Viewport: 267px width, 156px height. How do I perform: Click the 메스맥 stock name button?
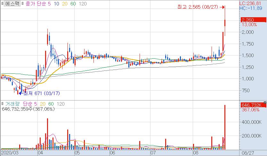[12, 4]
